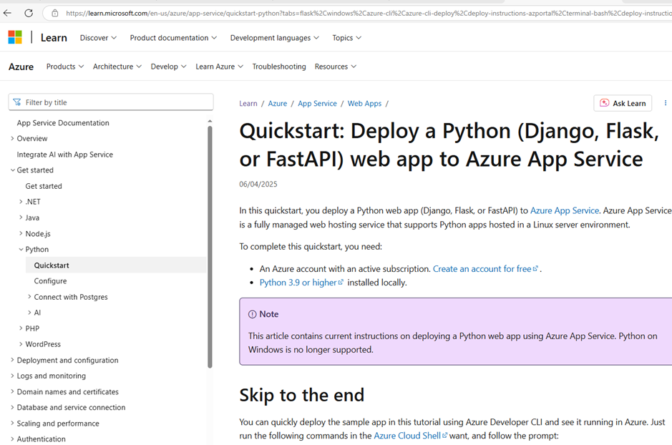Reload the page with the refresh icon
Viewport: 672px width, 445px height.
[29, 13]
